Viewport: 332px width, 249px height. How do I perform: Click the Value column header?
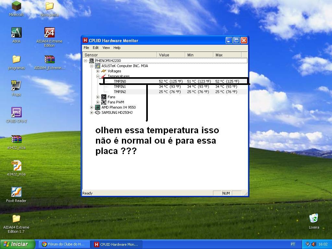pyautogui.click(x=171, y=55)
